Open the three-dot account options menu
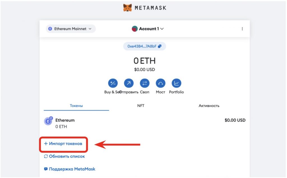This screenshot has height=178, width=287. (x=242, y=29)
